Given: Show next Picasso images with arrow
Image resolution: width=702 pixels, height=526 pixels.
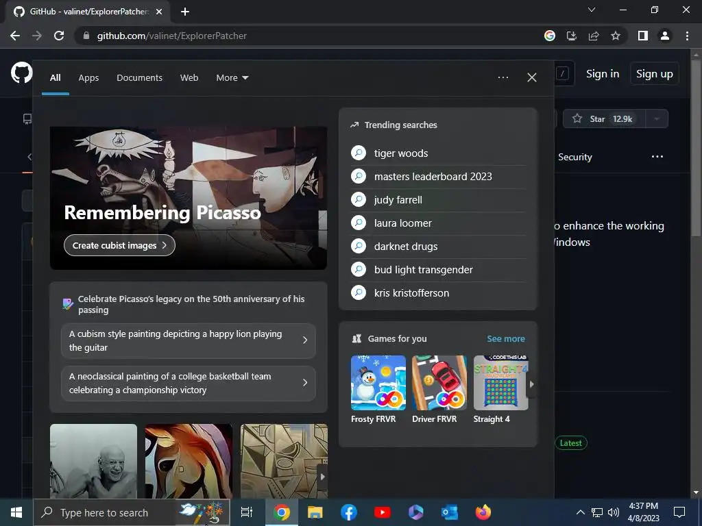Looking at the screenshot, I should click(322, 477).
